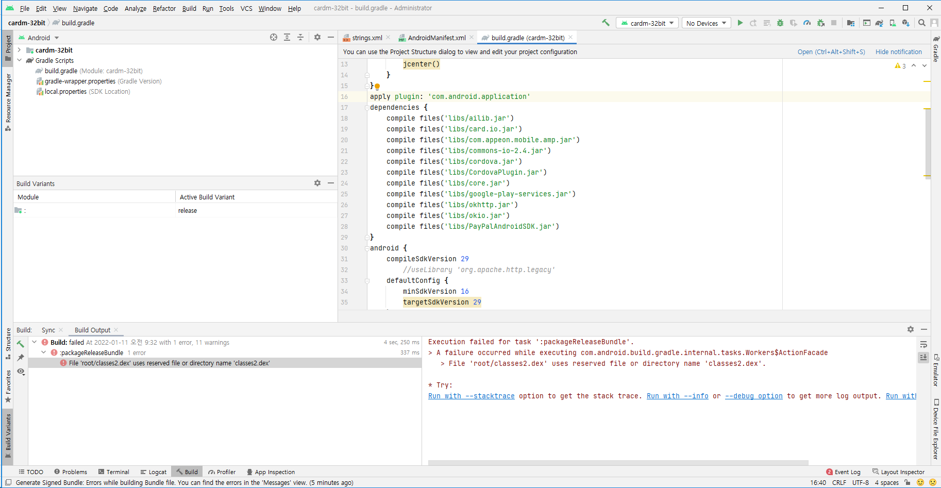
Task: Toggle scroll to end in build output
Action: (923, 357)
